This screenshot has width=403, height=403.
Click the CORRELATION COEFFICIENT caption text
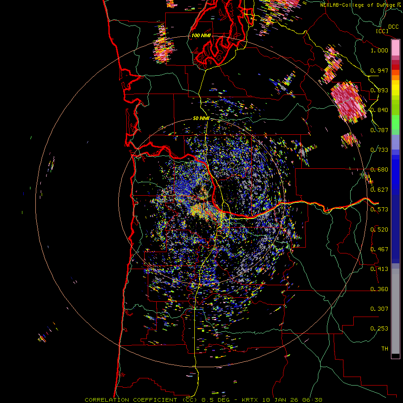coord(131,400)
